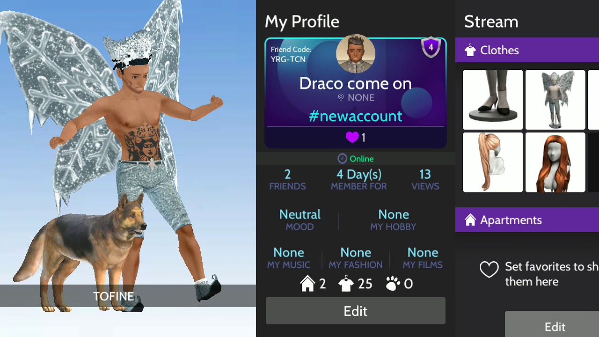View the 2 Friends stat
Image resolution: width=599 pixels, height=337 pixels.
click(x=287, y=180)
